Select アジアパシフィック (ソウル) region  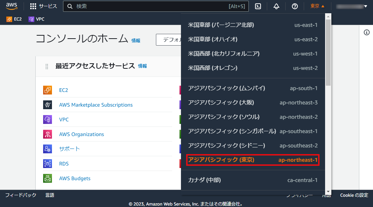click(253, 117)
